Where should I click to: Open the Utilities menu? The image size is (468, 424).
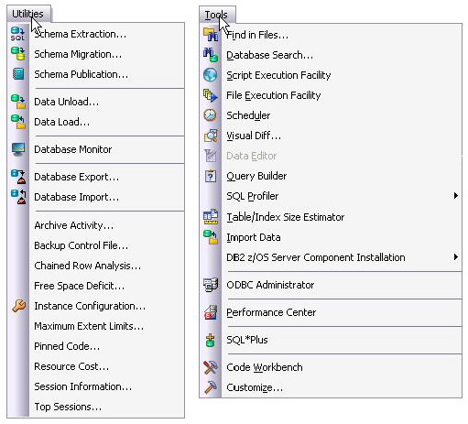coord(28,14)
